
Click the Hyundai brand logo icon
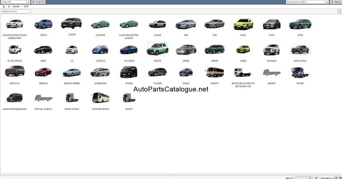[9, 7]
